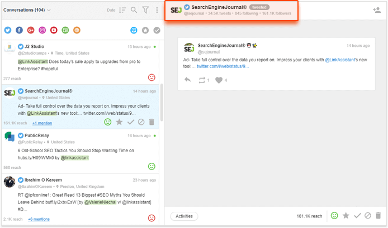Mark SearchEngineJournal list mention as processed
388x228 pixels.
[x=131, y=122]
